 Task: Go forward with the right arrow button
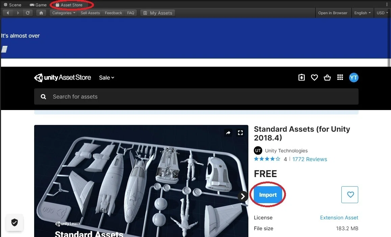coord(18,13)
